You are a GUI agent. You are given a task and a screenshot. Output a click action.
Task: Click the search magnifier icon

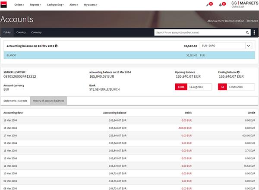[248, 32]
